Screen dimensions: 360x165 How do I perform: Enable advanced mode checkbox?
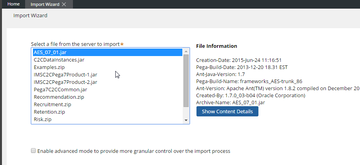point(33,151)
